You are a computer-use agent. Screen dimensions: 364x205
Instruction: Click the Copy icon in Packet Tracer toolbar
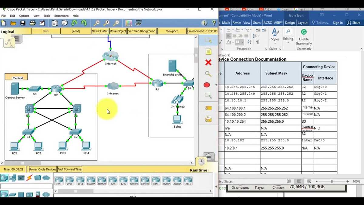click(x=55, y=23)
